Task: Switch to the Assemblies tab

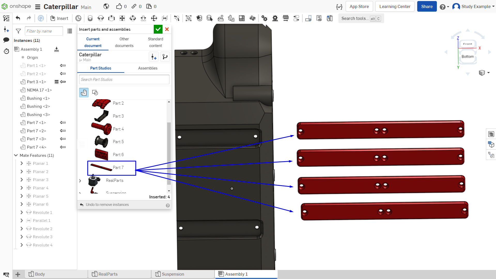Action: point(148,68)
